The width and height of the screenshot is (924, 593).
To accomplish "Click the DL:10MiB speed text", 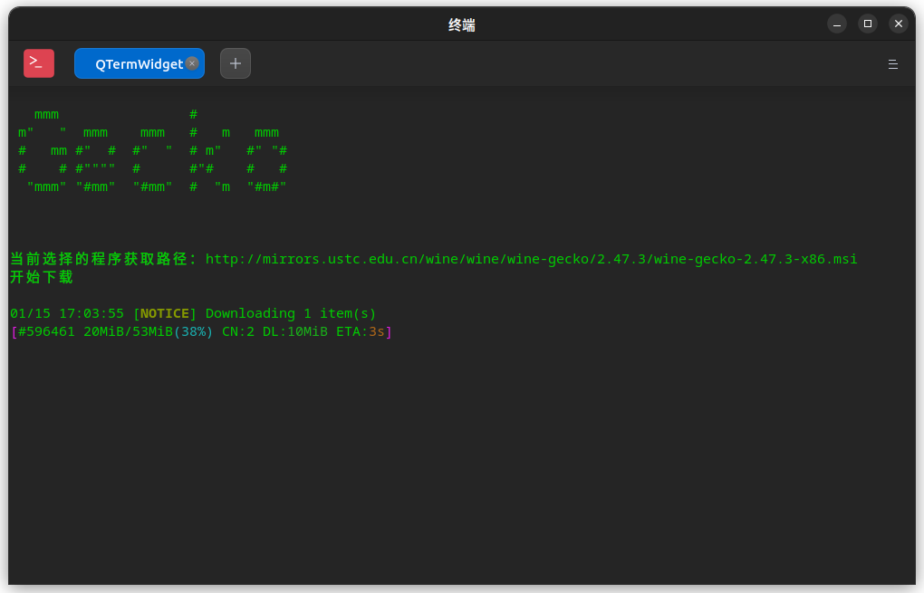I will coord(294,331).
